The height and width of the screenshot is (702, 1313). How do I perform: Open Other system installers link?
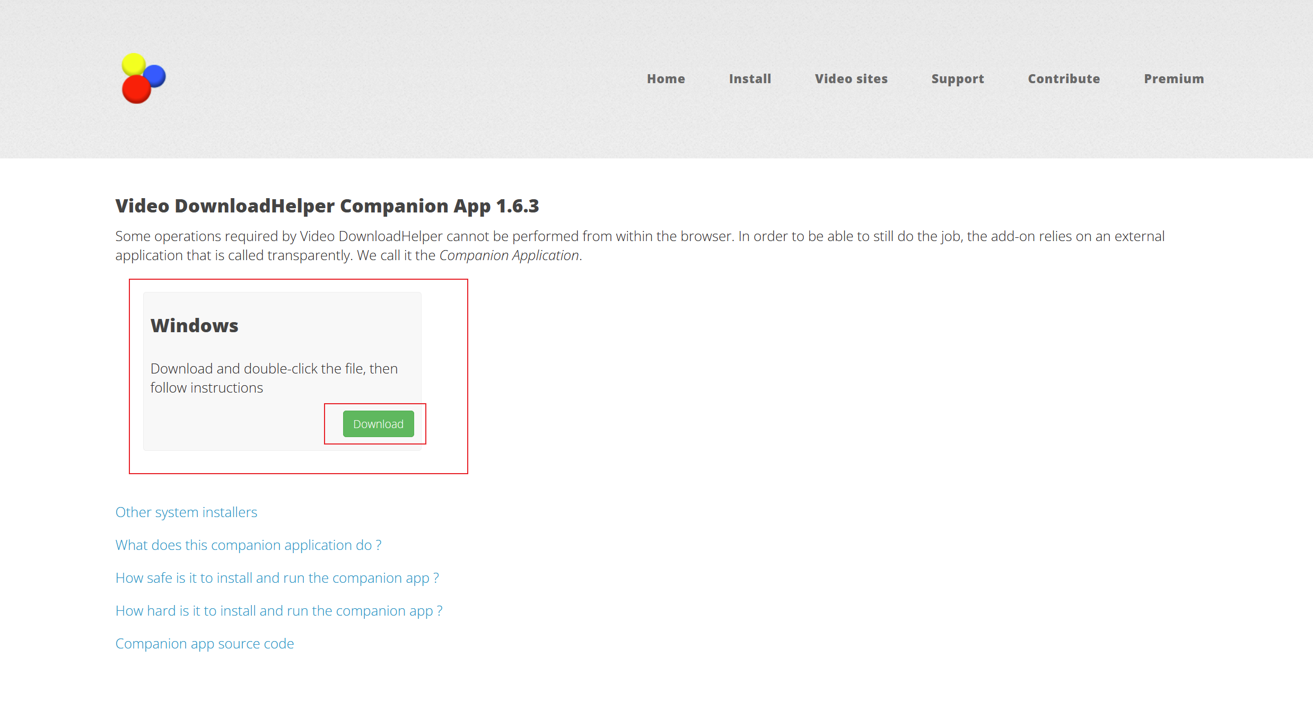pyautogui.click(x=186, y=512)
